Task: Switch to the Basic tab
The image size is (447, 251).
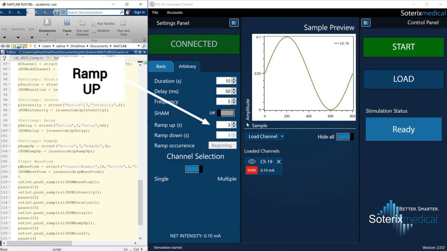Action: coord(161,66)
